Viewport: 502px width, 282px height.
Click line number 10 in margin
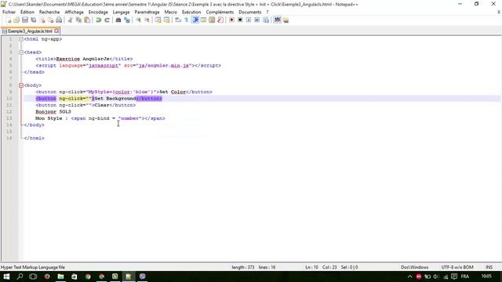click(9, 99)
